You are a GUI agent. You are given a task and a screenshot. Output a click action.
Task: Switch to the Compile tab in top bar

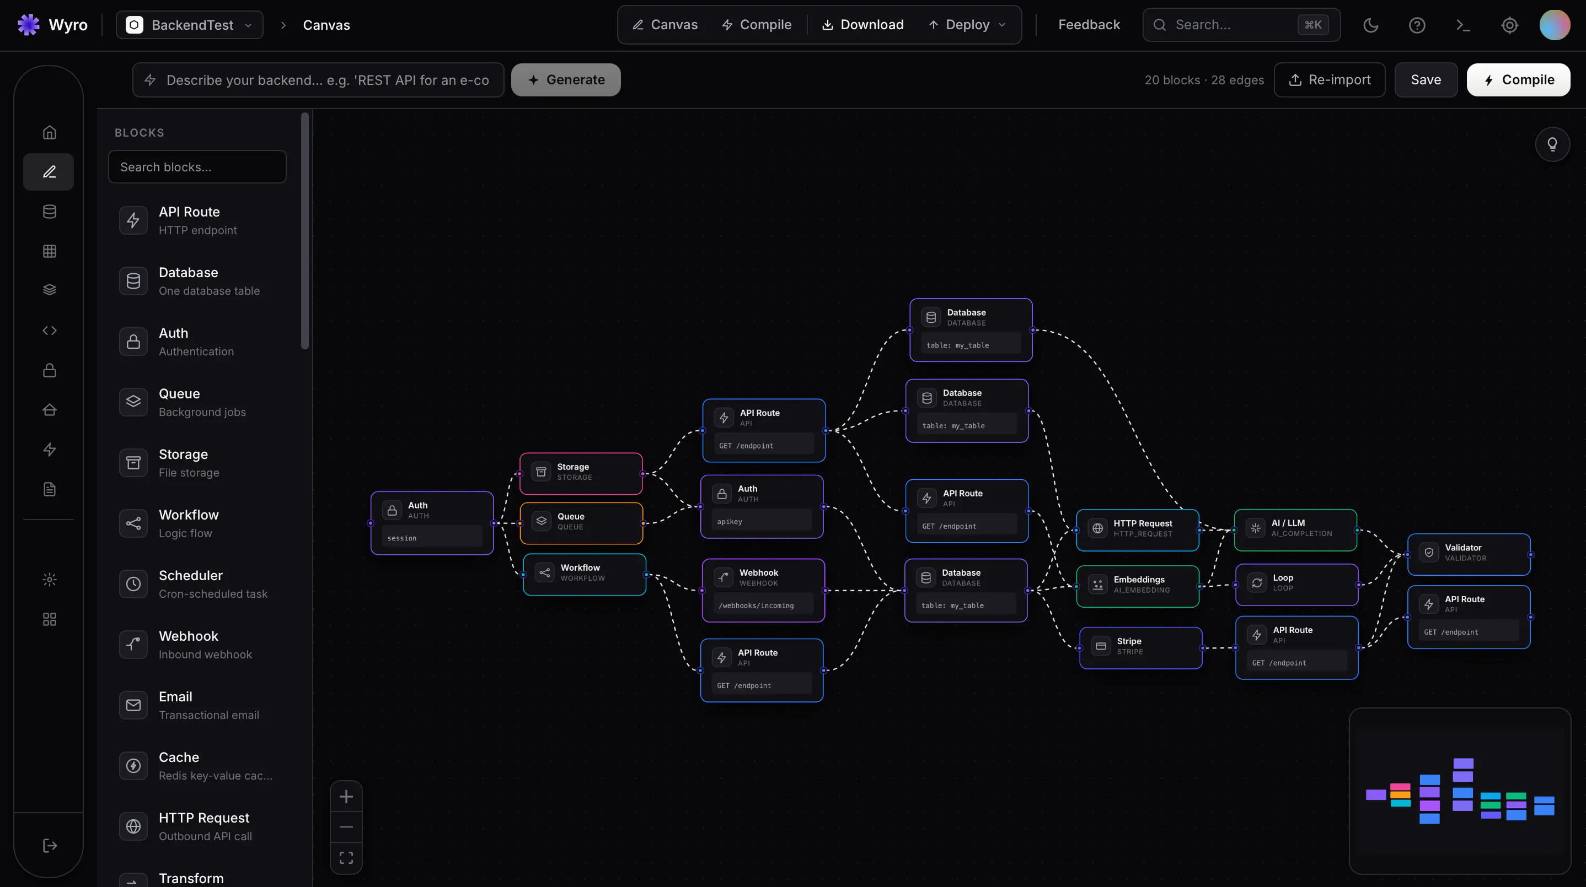point(757,25)
